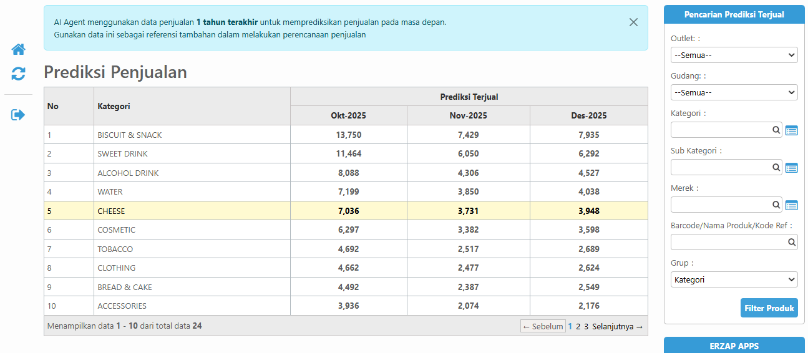Jump to page 3 of results
The height and width of the screenshot is (353, 808).
coord(587,326)
